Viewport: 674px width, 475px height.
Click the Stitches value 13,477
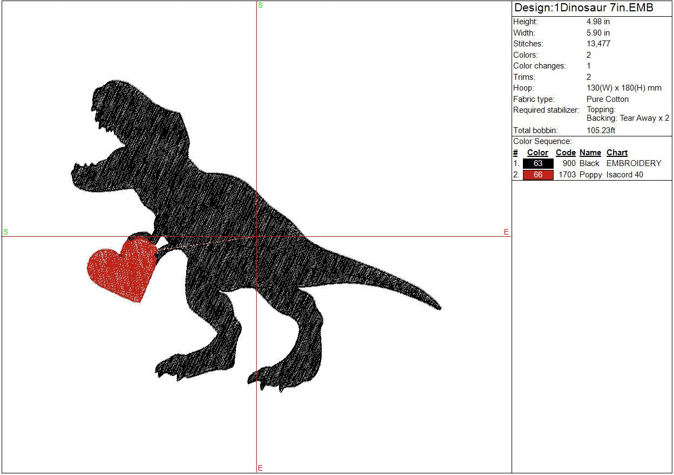(598, 44)
